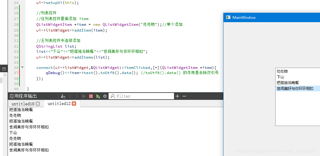Go to next output tab arrow
The height and width of the screenshot is (156, 320).
coord(77,96)
